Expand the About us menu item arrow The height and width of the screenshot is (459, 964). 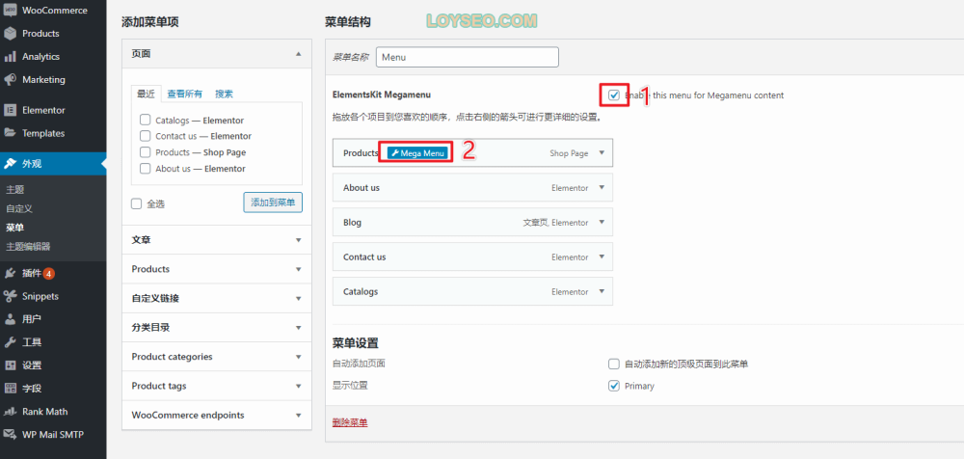point(602,188)
